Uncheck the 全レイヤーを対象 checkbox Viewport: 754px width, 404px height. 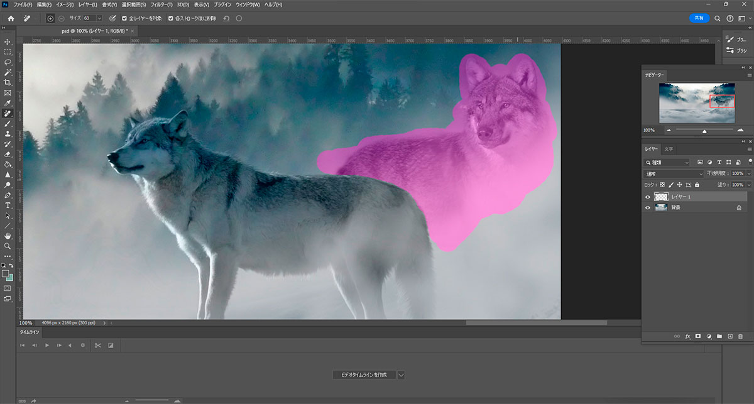click(x=124, y=18)
